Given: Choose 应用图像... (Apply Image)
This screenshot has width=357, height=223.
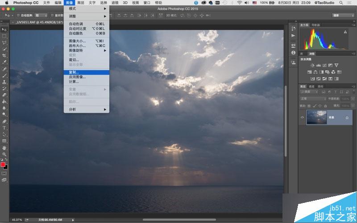Looking at the screenshot, I should (x=87, y=77).
